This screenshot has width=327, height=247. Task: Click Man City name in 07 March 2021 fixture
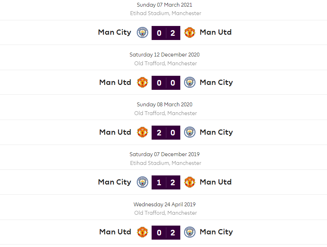[x=114, y=32]
